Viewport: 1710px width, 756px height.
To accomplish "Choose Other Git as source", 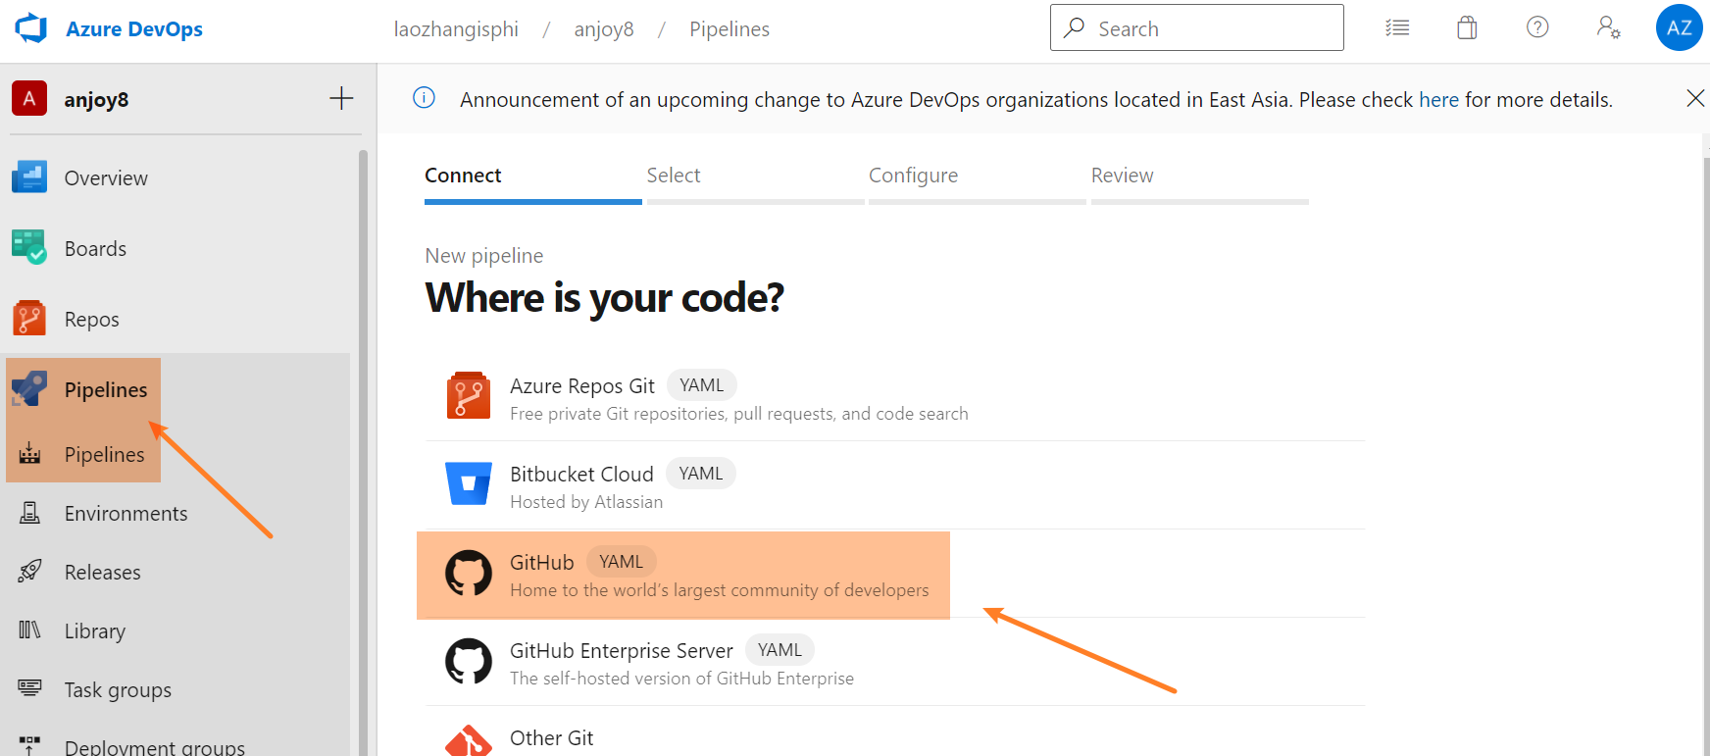I will pyautogui.click(x=894, y=733).
